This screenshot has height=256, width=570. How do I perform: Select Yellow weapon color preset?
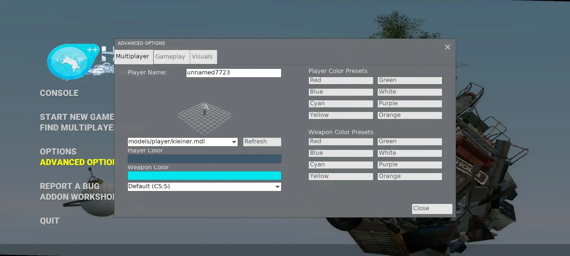tap(341, 177)
